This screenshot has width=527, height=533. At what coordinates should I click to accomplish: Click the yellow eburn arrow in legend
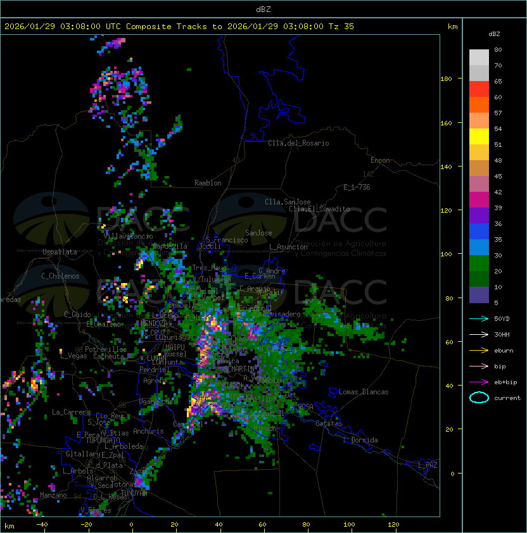[x=479, y=350]
